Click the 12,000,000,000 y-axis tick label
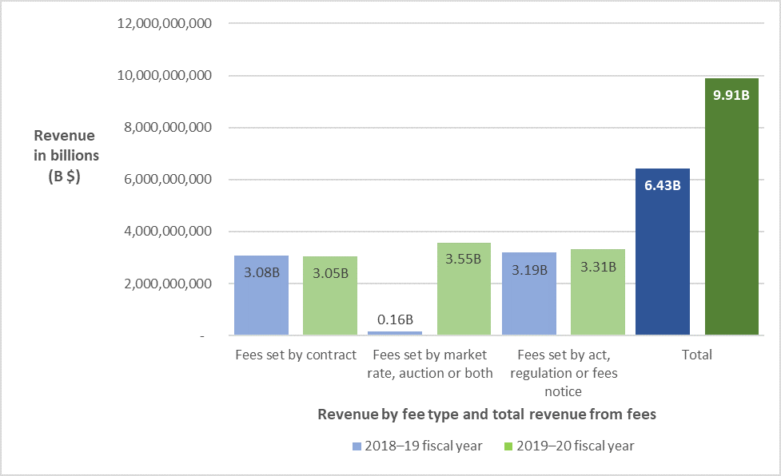 point(164,24)
